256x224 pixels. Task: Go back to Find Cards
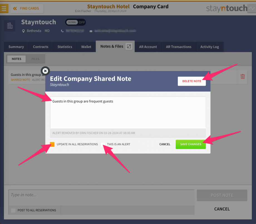[27, 9]
